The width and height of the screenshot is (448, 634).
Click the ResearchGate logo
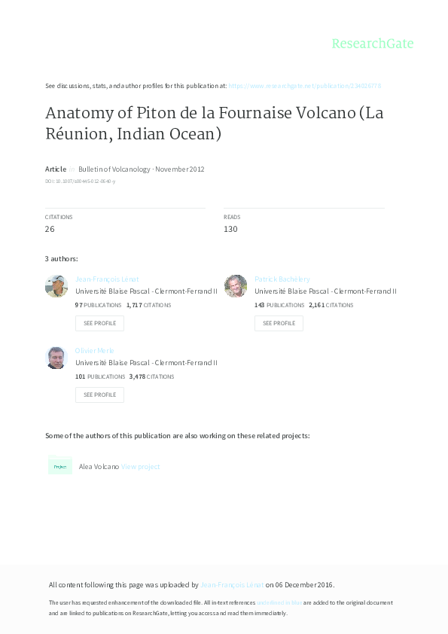tap(373, 44)
